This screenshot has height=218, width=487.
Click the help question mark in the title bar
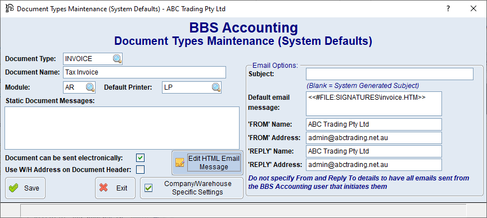(x=448, y=8)
